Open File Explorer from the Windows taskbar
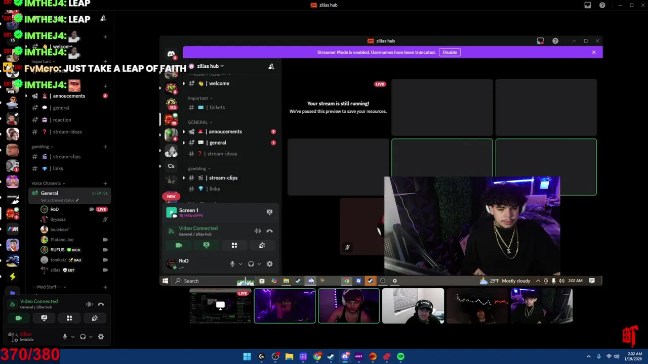648x364 pixels. pyautogui.click(x=289, y=356)
